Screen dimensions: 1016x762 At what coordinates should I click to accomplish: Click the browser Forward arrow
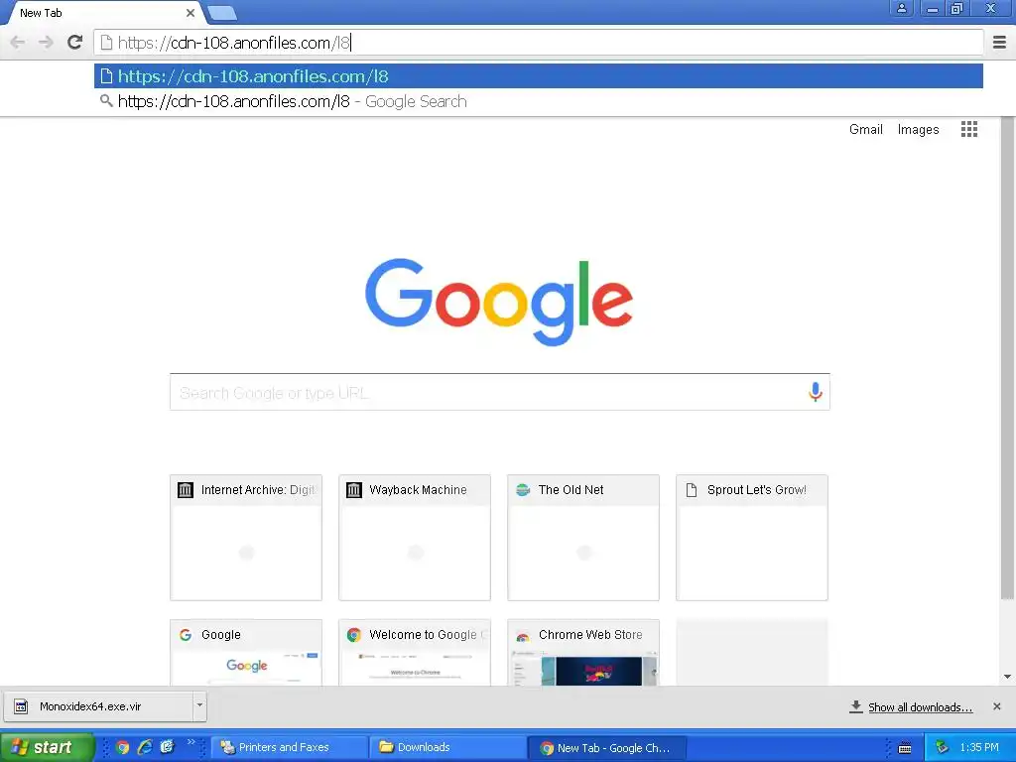pos(46,43)
